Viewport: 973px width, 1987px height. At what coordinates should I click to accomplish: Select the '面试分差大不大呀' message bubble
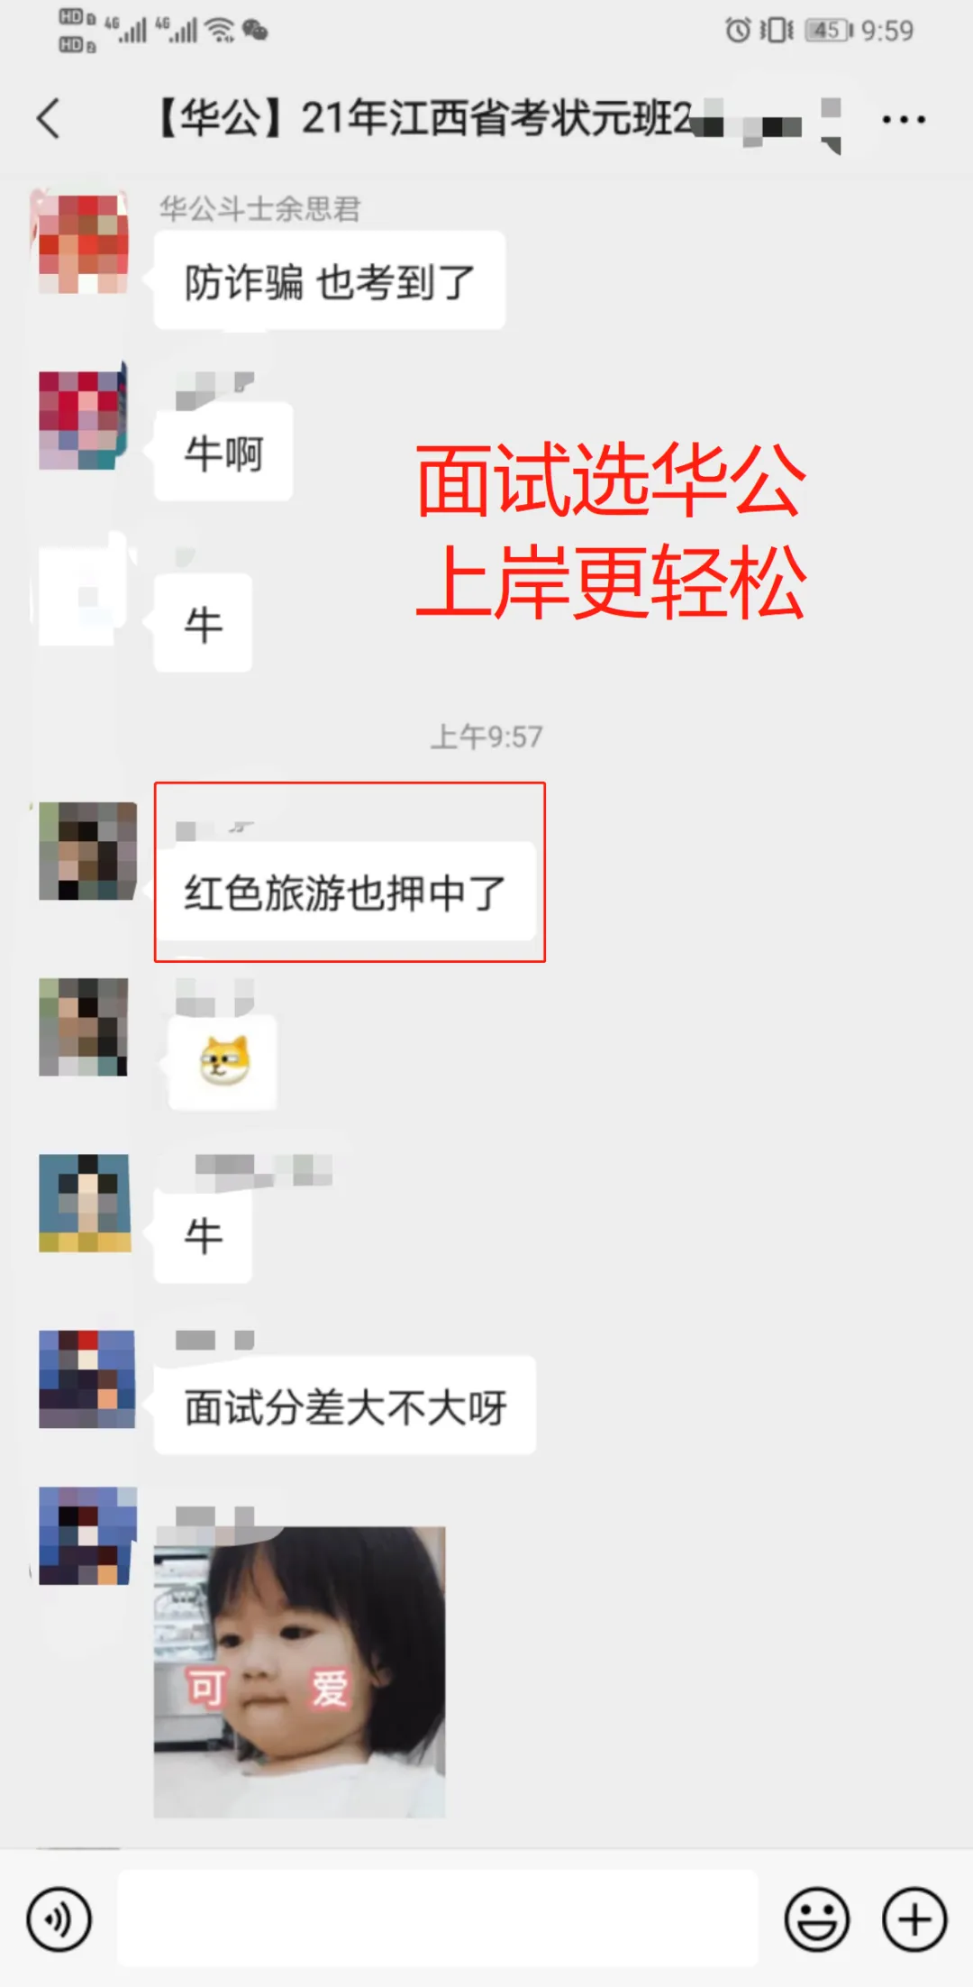345,1406
